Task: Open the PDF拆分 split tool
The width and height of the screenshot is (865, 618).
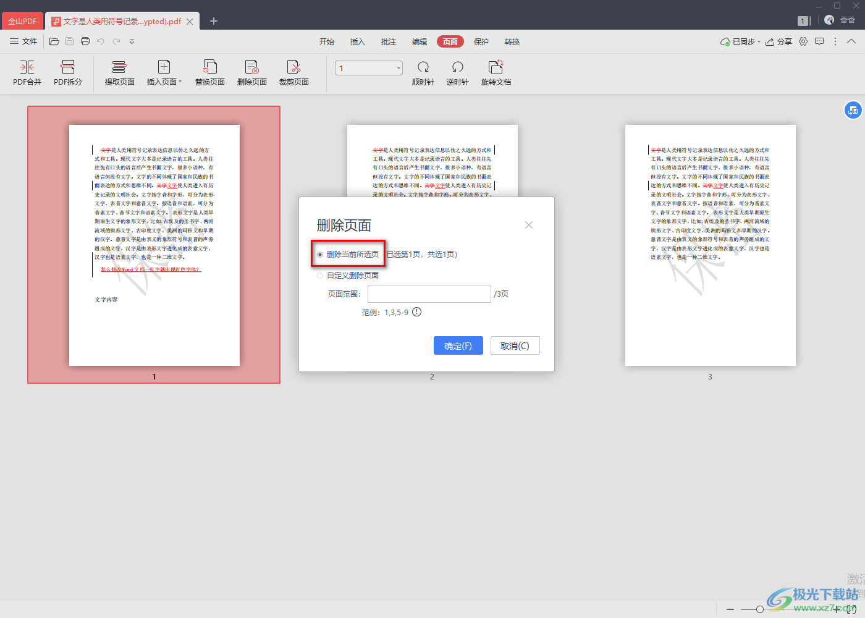Action: (x=68, y=73)
